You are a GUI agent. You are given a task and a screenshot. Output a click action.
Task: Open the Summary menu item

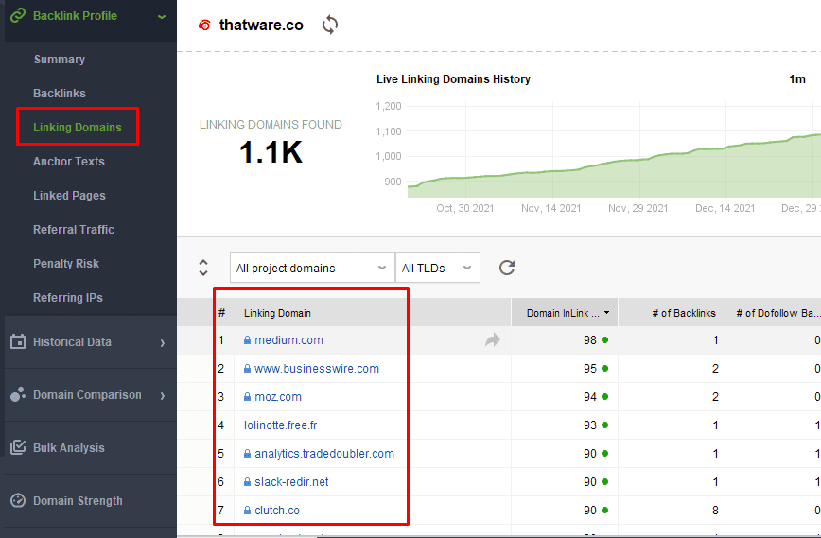60,60
